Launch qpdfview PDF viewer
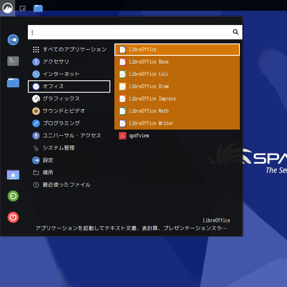The width and height of the screenshot is (287, 287). (177, 136)
